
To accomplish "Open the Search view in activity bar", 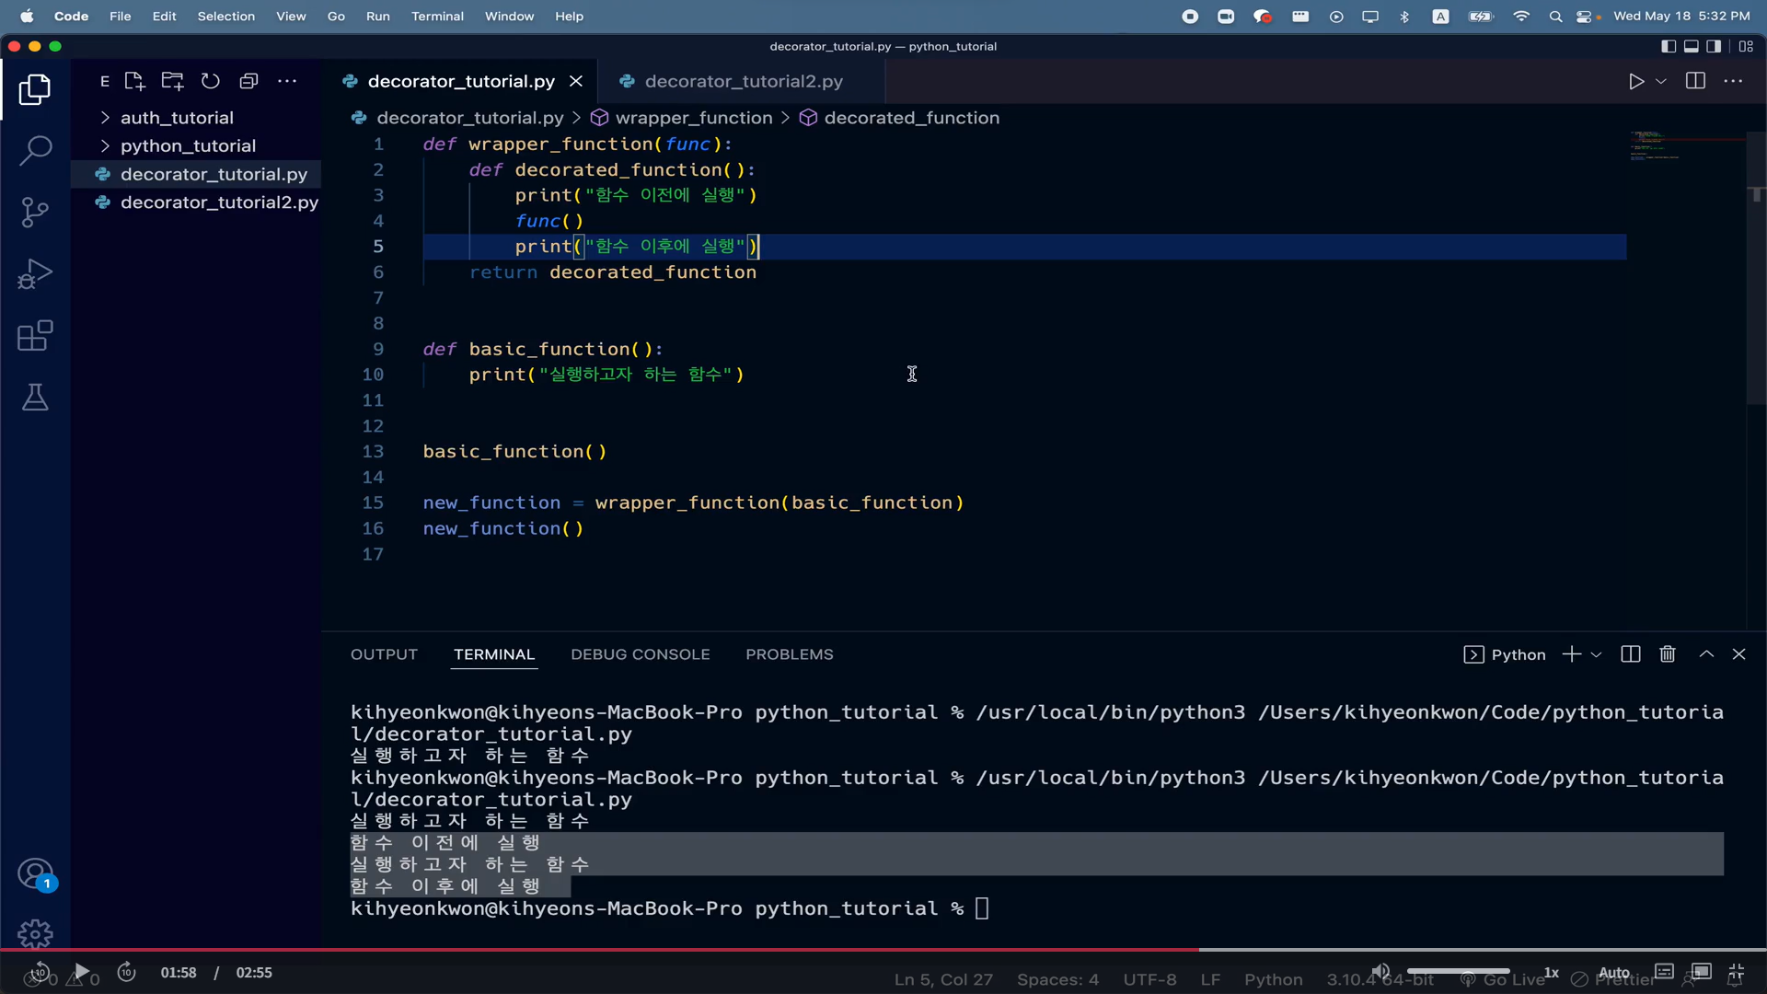I will (35, 151).
